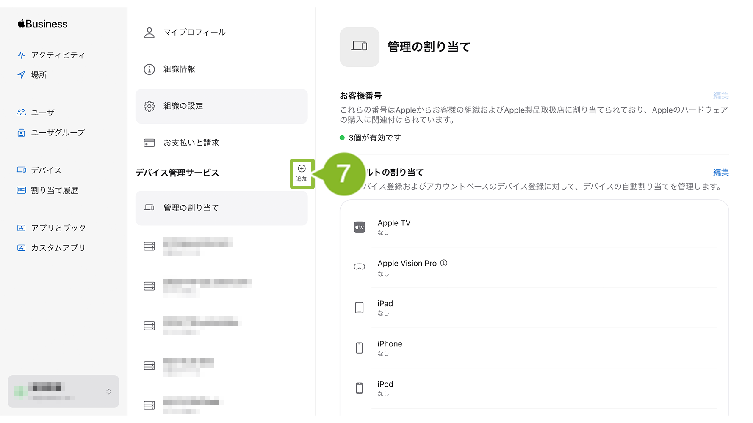The image size is (753, 423).
Task: Click the iPod device icon
Action: (x=360, y=388)
